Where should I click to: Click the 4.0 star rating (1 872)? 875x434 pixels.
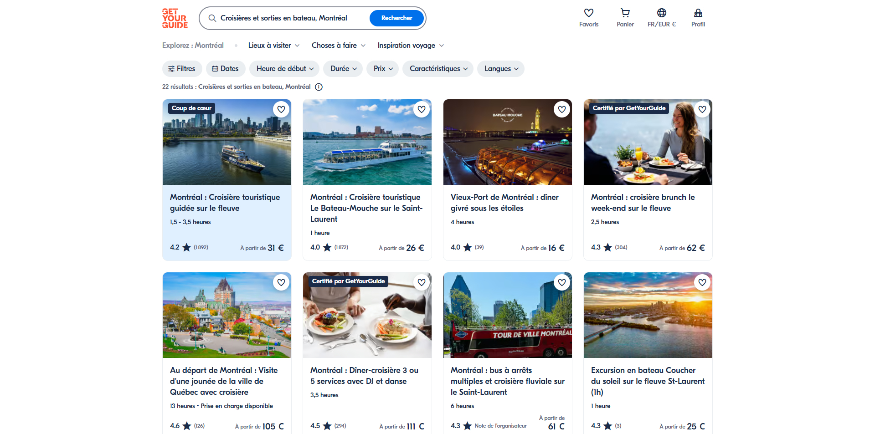point(329,247)
